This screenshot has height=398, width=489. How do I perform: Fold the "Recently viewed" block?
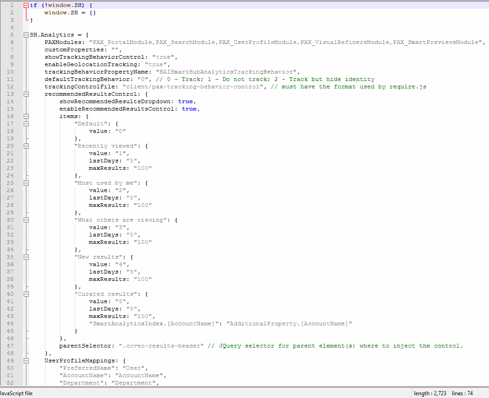[x=26, y=146]
